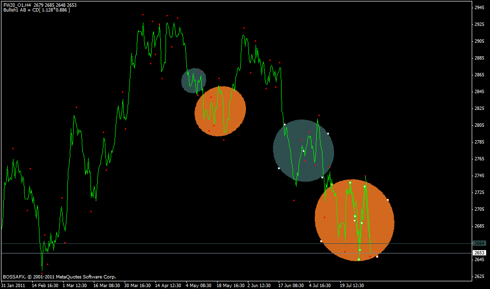Click the 2653 current price tag
This screenshot has width=490, height=289.
(479, 253)
